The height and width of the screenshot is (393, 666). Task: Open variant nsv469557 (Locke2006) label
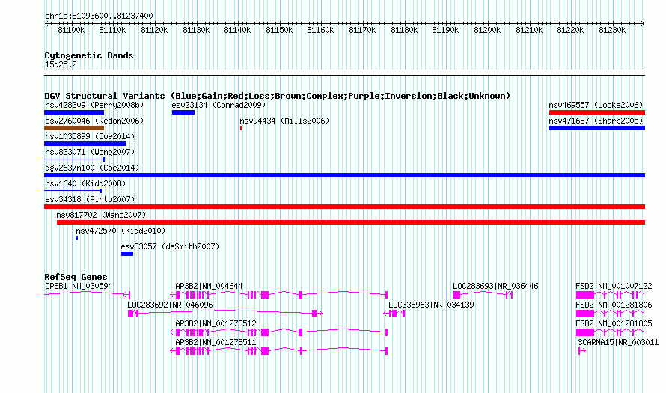[596, 105]
